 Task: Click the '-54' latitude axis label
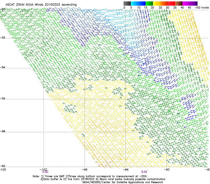3,67
